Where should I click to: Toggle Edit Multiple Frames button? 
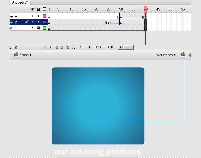pos(67,47)
